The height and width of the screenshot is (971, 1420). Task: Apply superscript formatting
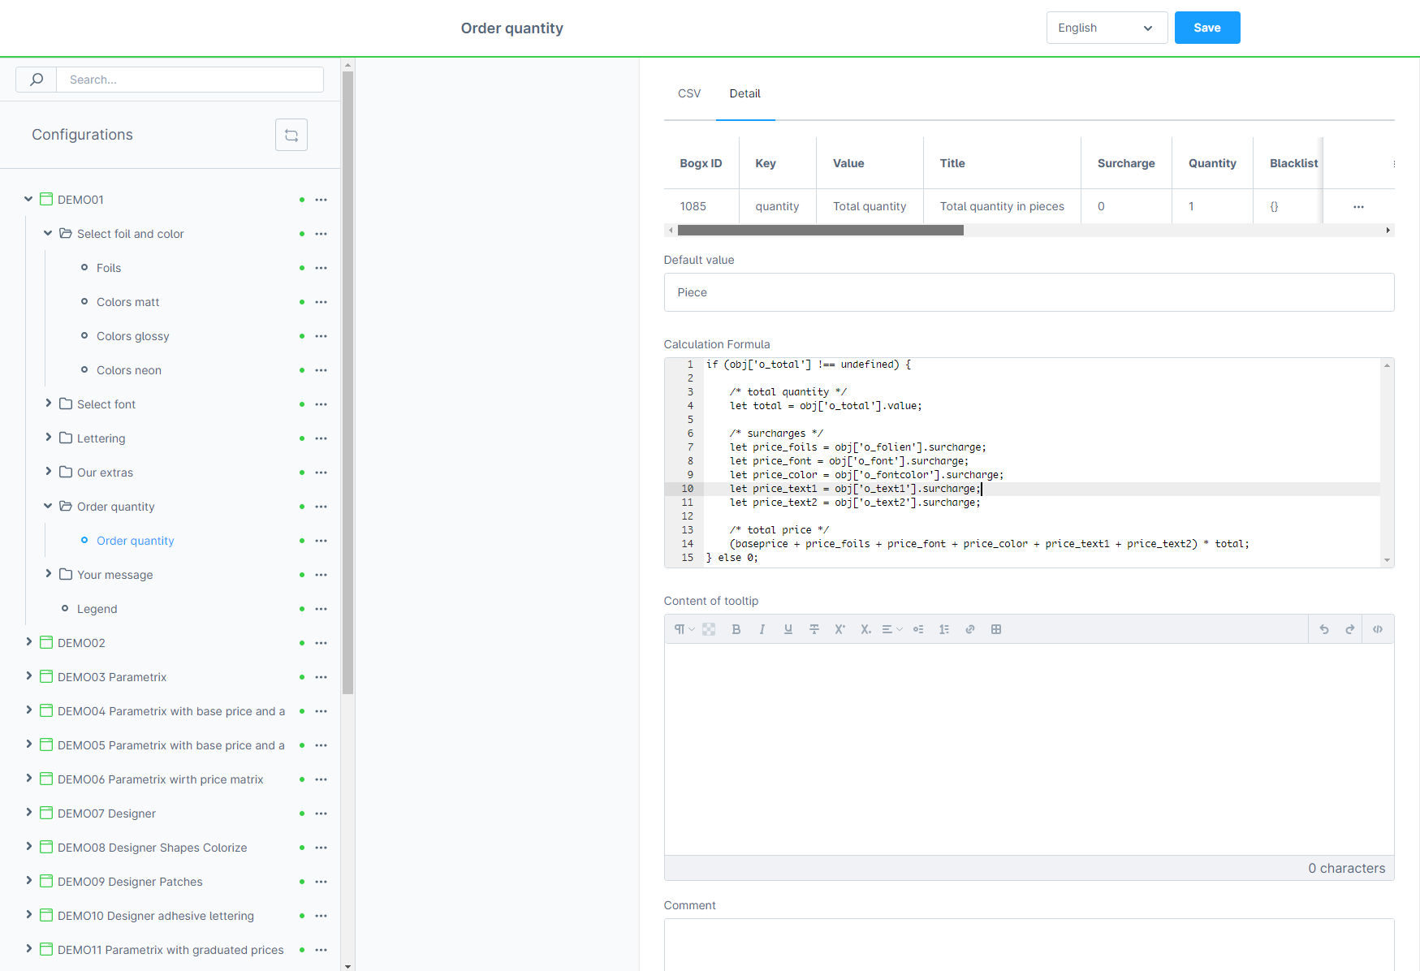840,629
